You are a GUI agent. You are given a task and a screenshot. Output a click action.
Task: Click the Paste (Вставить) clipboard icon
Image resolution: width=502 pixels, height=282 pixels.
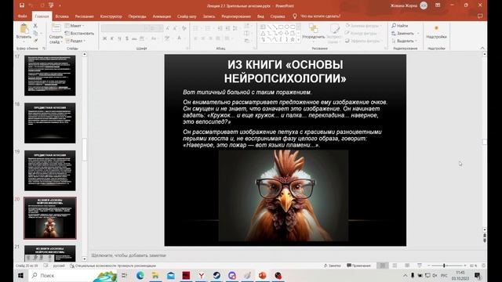point(24,29)
